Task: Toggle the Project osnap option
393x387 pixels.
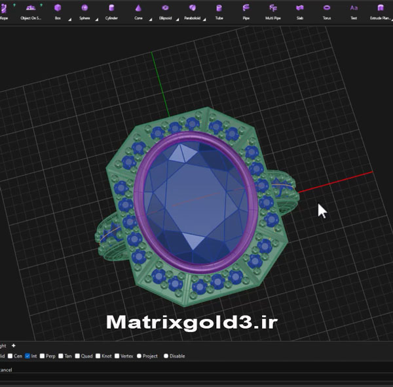Action: (x=139, y=356)
